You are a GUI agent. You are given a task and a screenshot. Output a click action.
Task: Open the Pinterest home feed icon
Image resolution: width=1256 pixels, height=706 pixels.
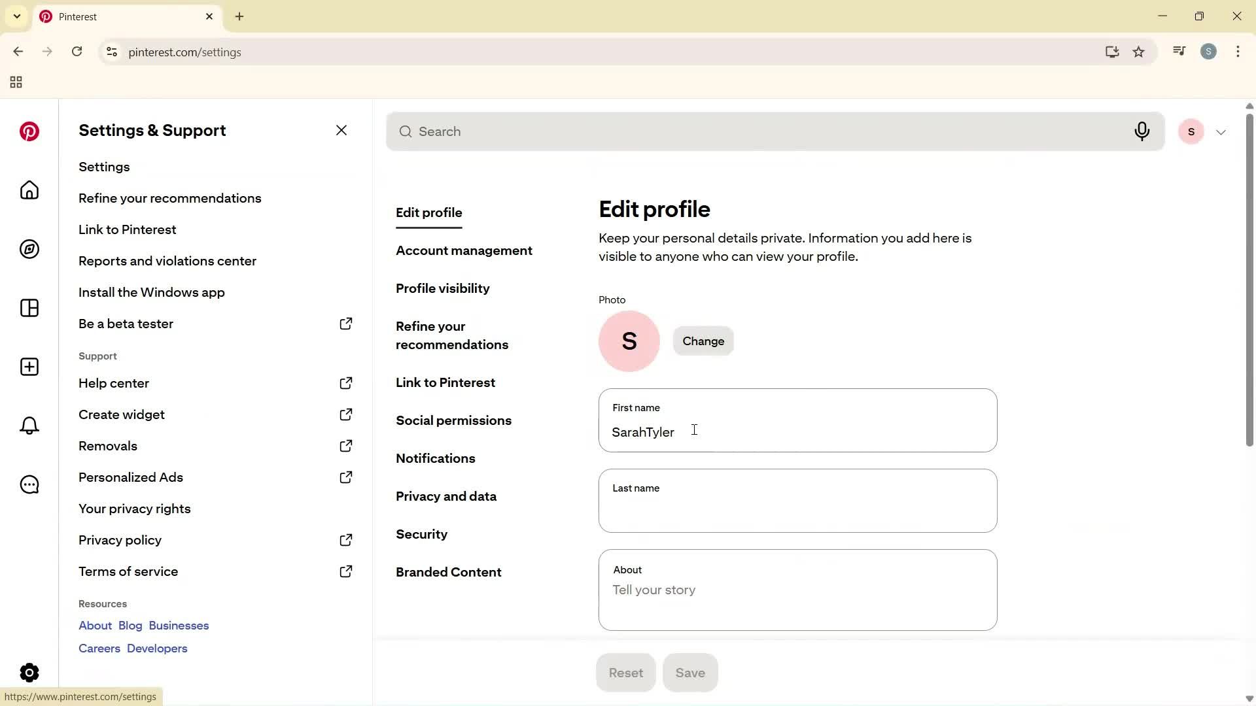coord(29,190)
